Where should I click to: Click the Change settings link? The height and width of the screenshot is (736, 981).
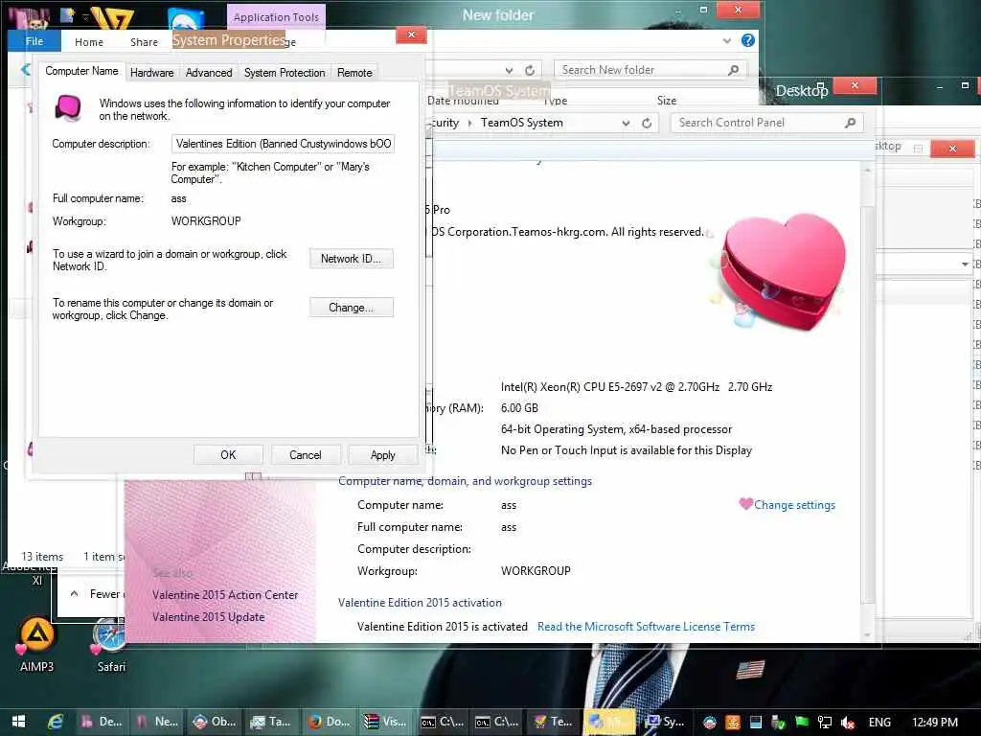click(x=794, y=505)
